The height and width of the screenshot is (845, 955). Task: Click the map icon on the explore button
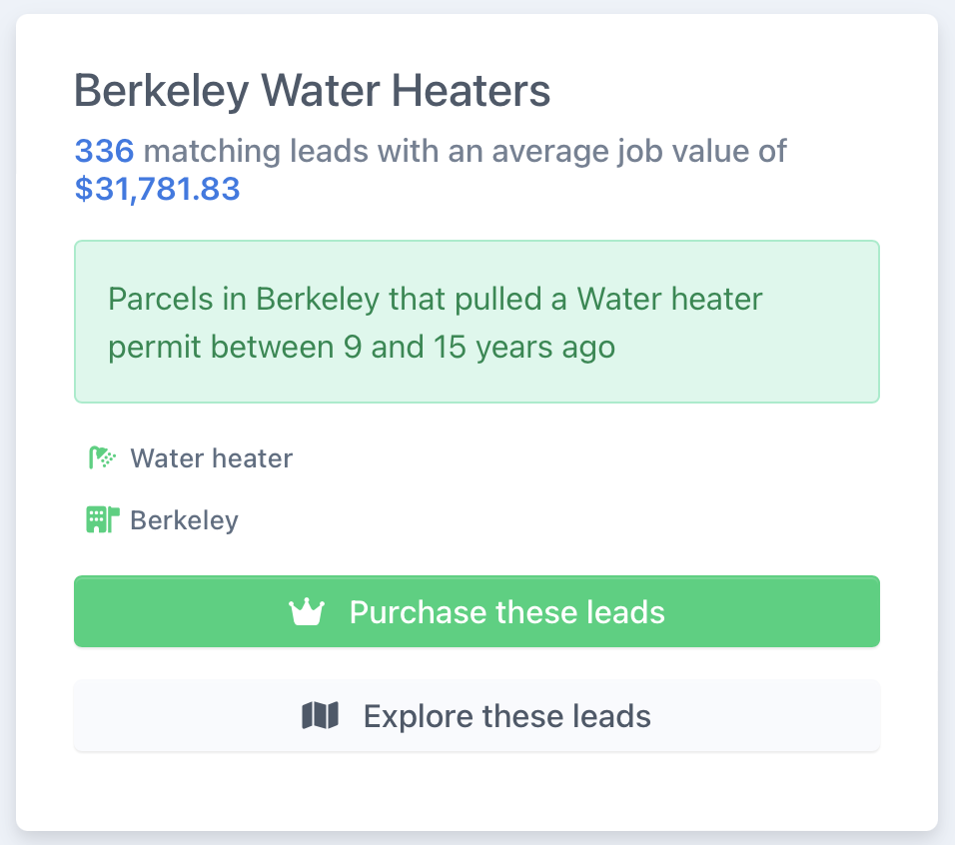pos(321,715)
